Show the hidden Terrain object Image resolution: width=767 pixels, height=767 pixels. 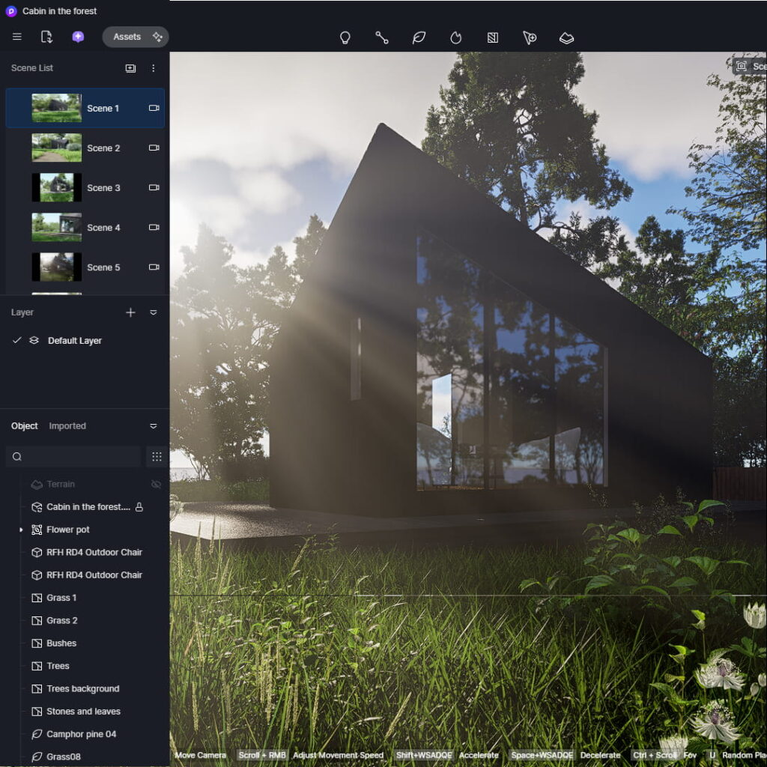click(156, 485)
